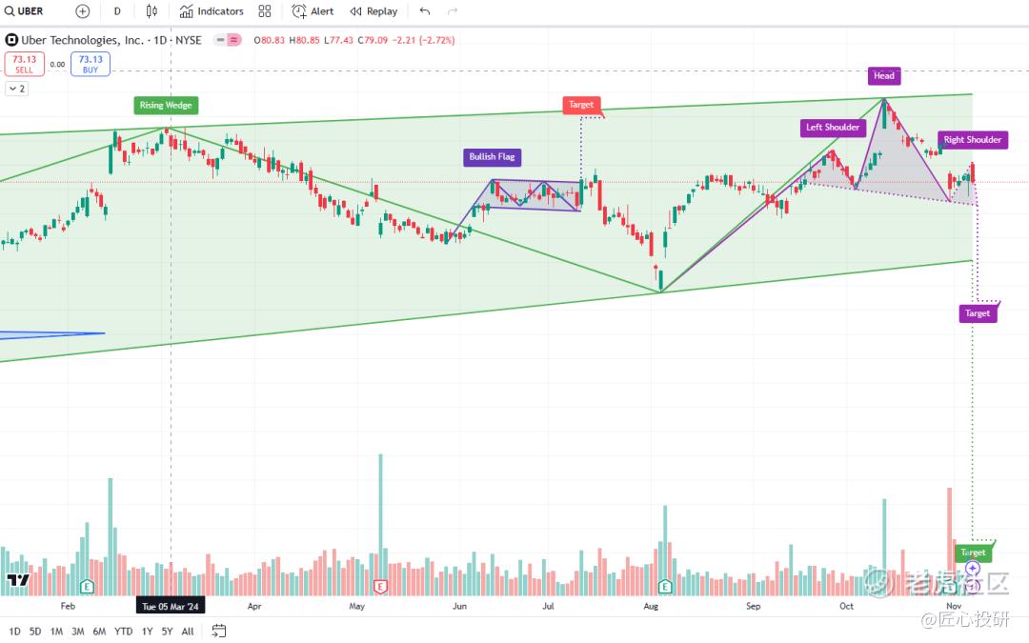
Task: Open the UBER symbol search
Action: [x=24, y=11]
